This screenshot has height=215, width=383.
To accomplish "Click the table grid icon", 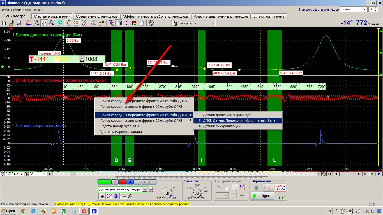I will pos(119,23).
